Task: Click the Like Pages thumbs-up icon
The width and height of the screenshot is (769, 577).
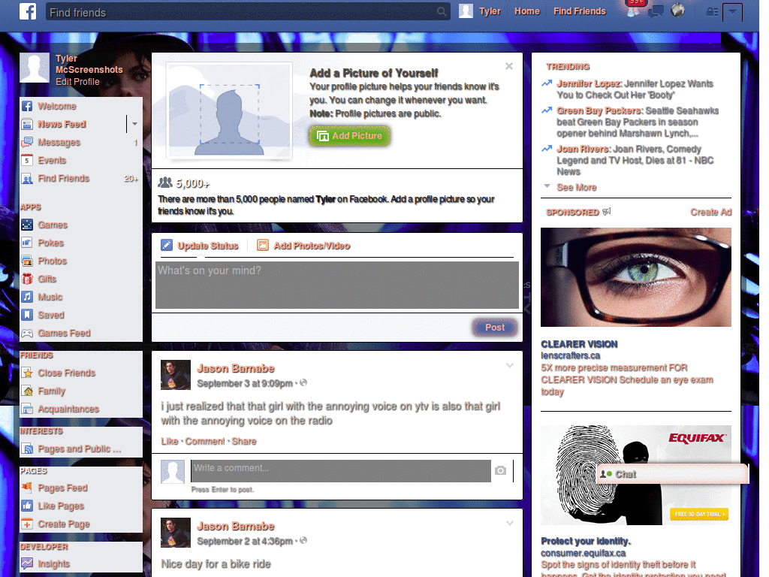Action: click(x=27, y=506)
